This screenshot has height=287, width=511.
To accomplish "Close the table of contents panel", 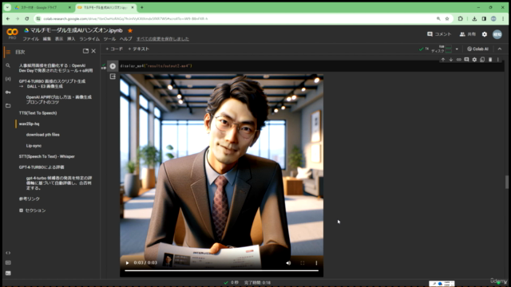I will point(93,51).
